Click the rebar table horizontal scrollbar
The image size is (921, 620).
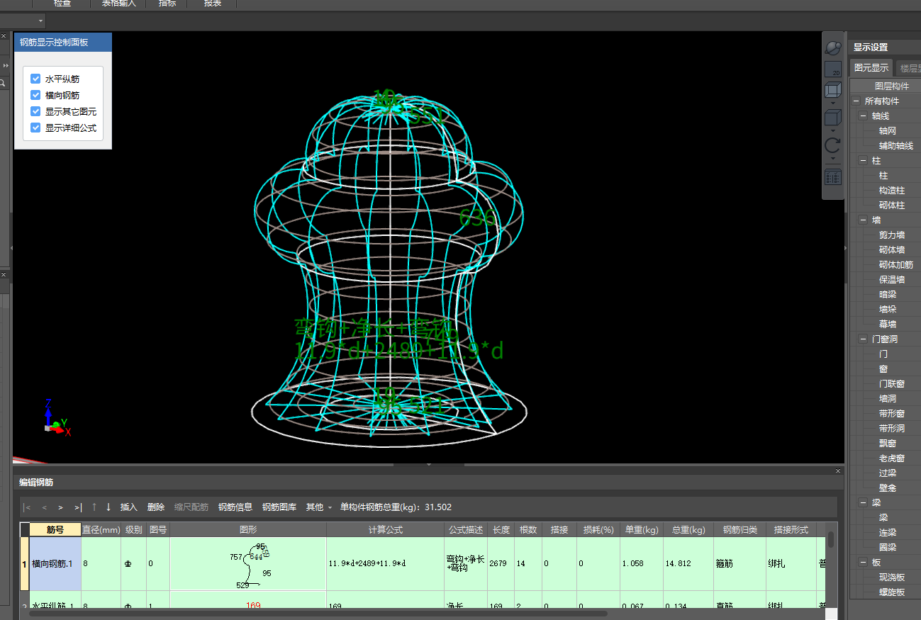pyautogui.click(x=319, y=613)
